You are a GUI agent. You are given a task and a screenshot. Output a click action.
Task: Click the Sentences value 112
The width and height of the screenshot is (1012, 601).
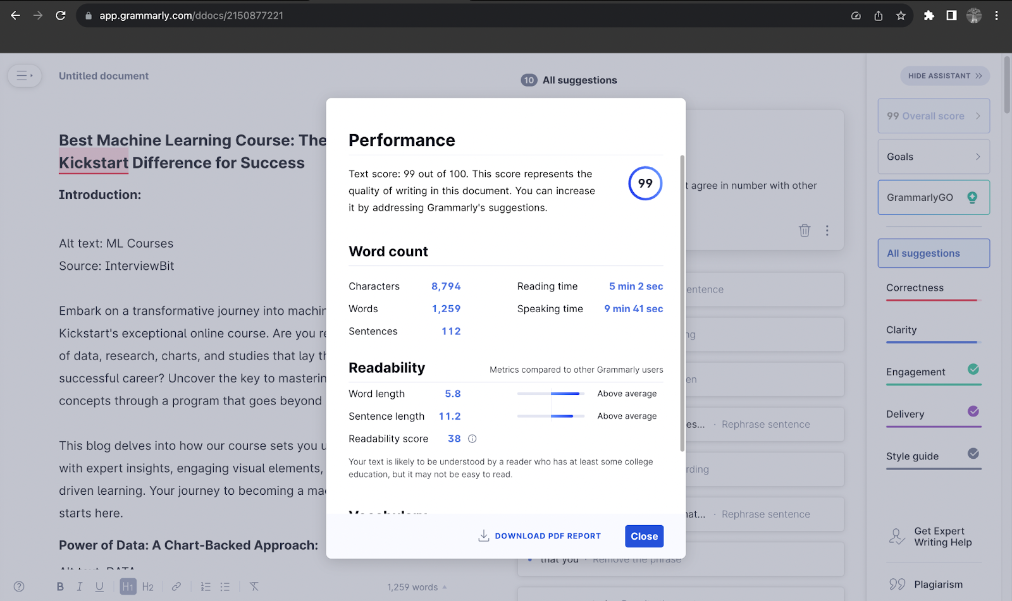[x=451, y=331]
